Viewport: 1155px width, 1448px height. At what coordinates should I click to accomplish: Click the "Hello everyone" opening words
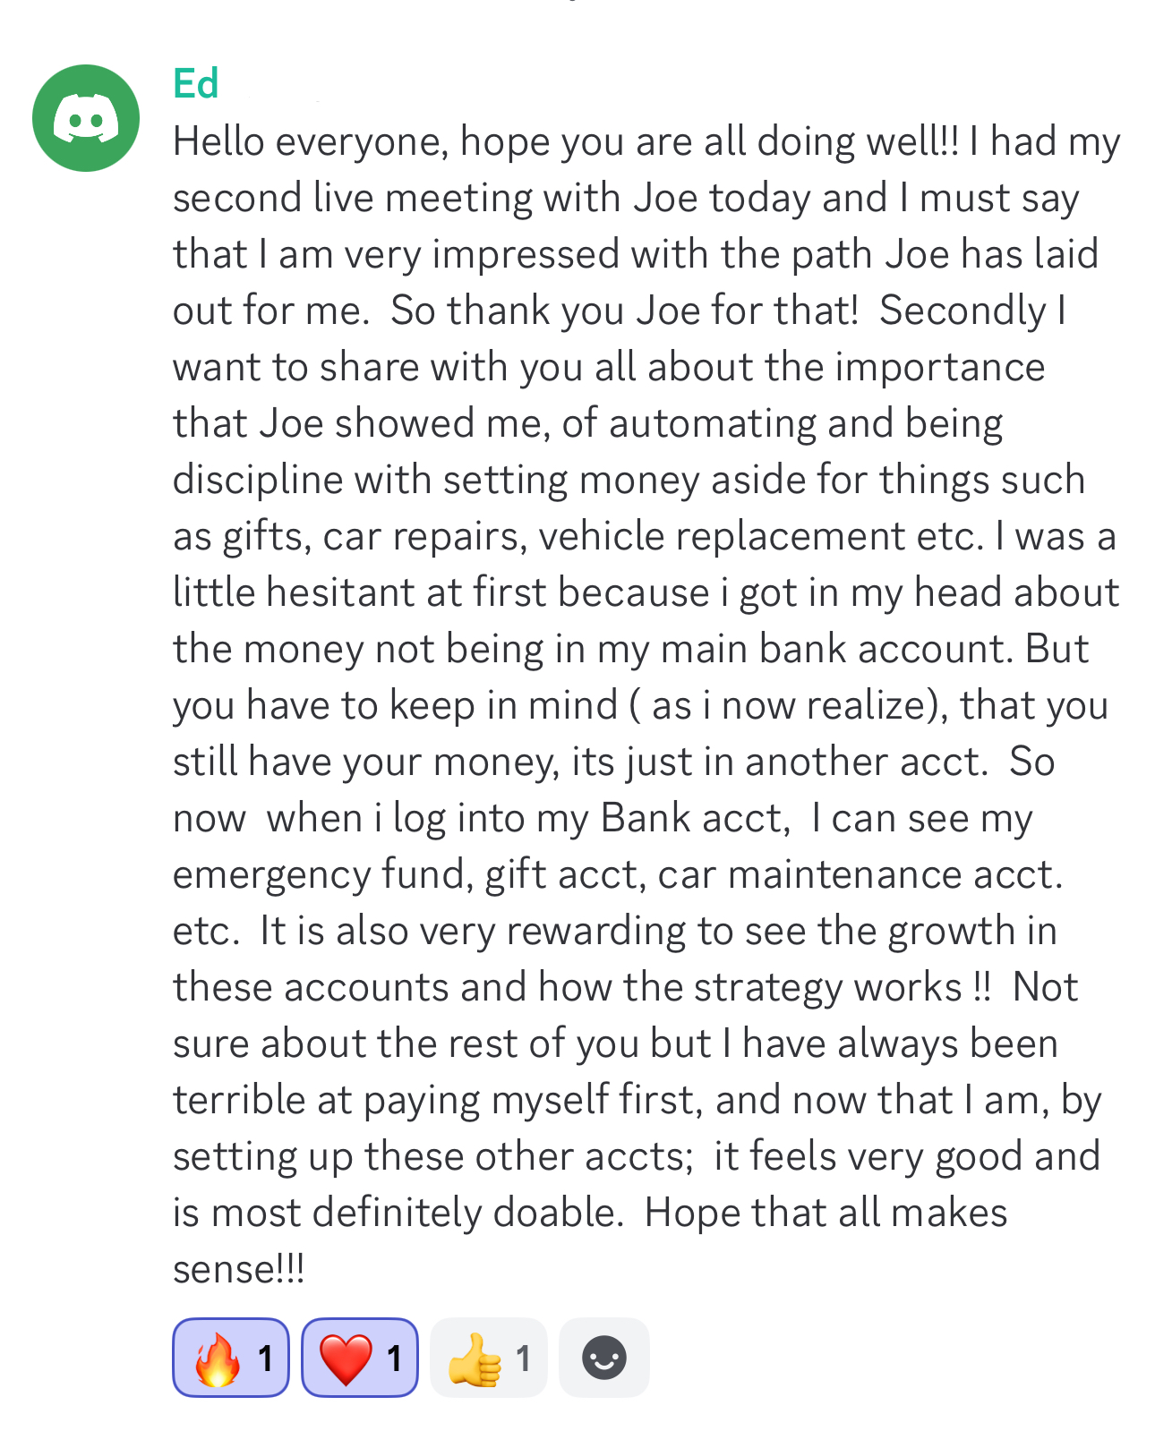coord(310,141)
